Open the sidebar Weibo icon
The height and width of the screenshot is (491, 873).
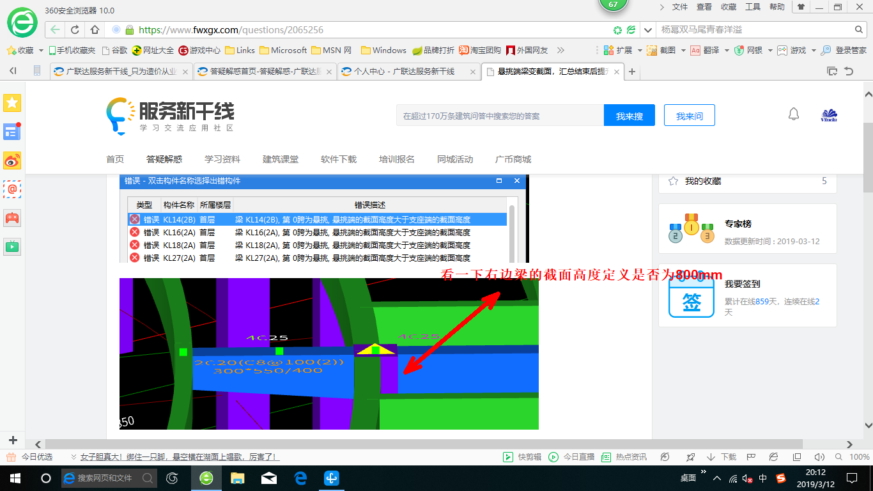click(x=12, y=160)
